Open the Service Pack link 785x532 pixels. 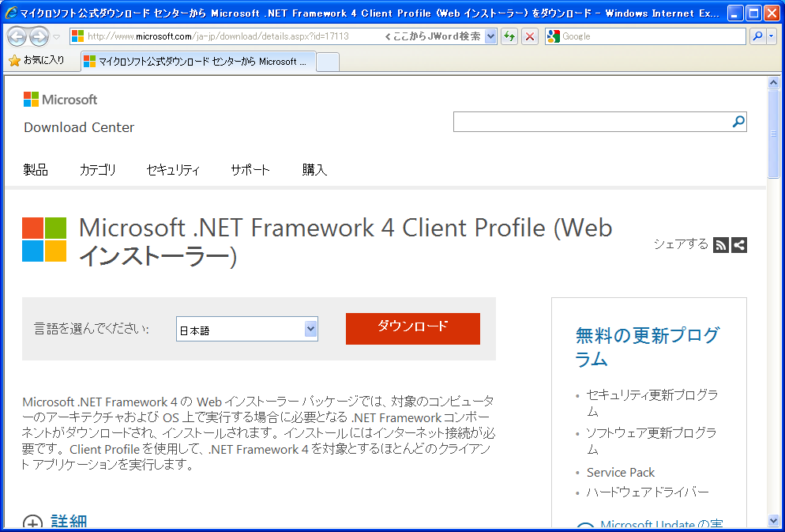click(x=621, y=473)
